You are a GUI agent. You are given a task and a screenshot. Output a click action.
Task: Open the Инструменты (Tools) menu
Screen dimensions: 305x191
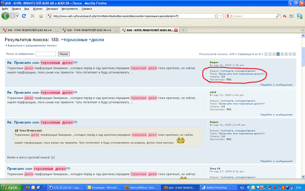click(x=69, y=8)
